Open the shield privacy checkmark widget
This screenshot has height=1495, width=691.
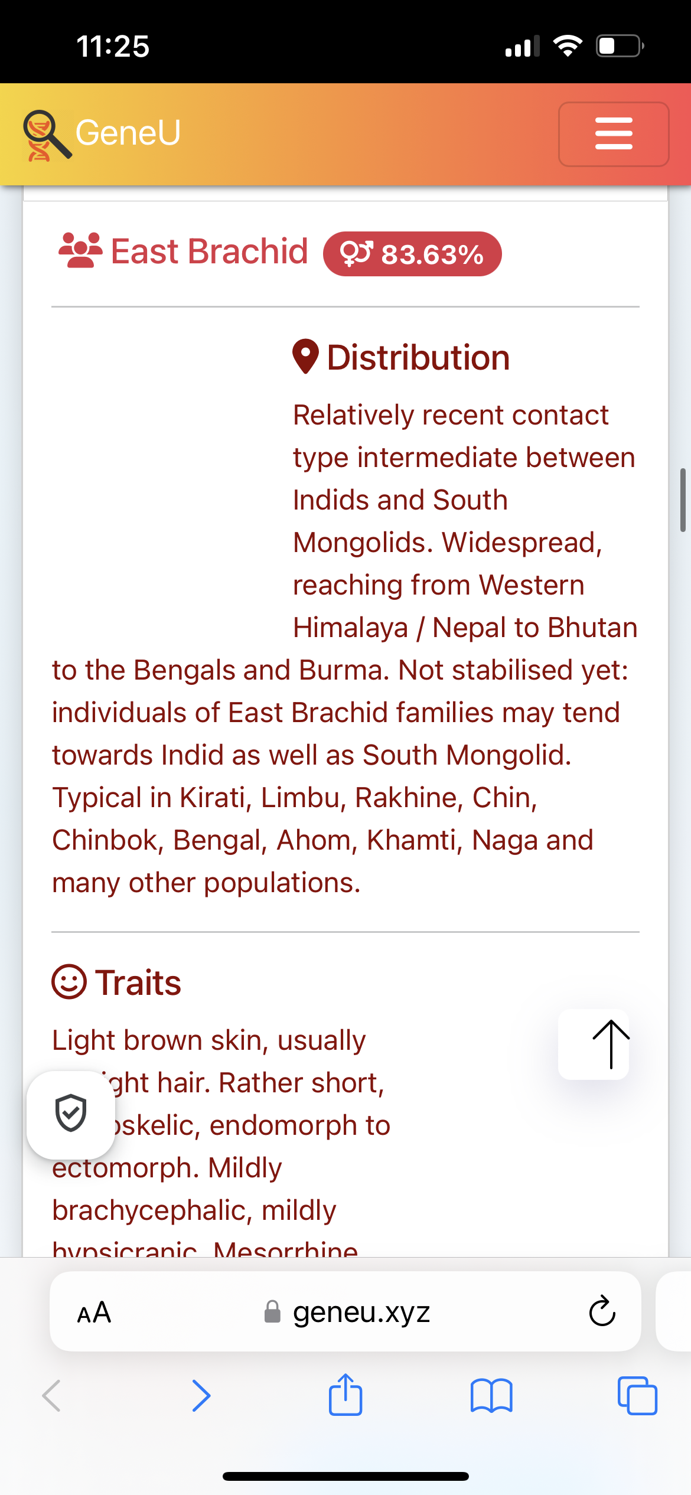click(x=71, y=1115)
